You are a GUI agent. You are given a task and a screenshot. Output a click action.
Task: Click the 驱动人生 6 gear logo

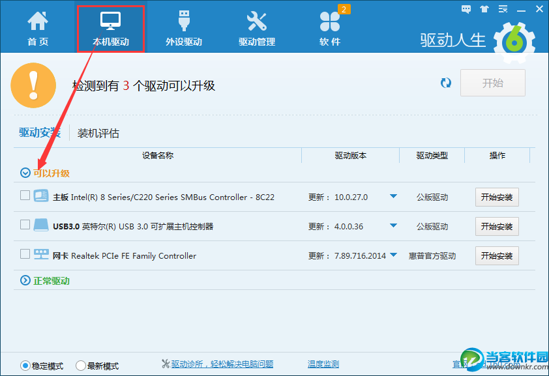tap(514, 42)
